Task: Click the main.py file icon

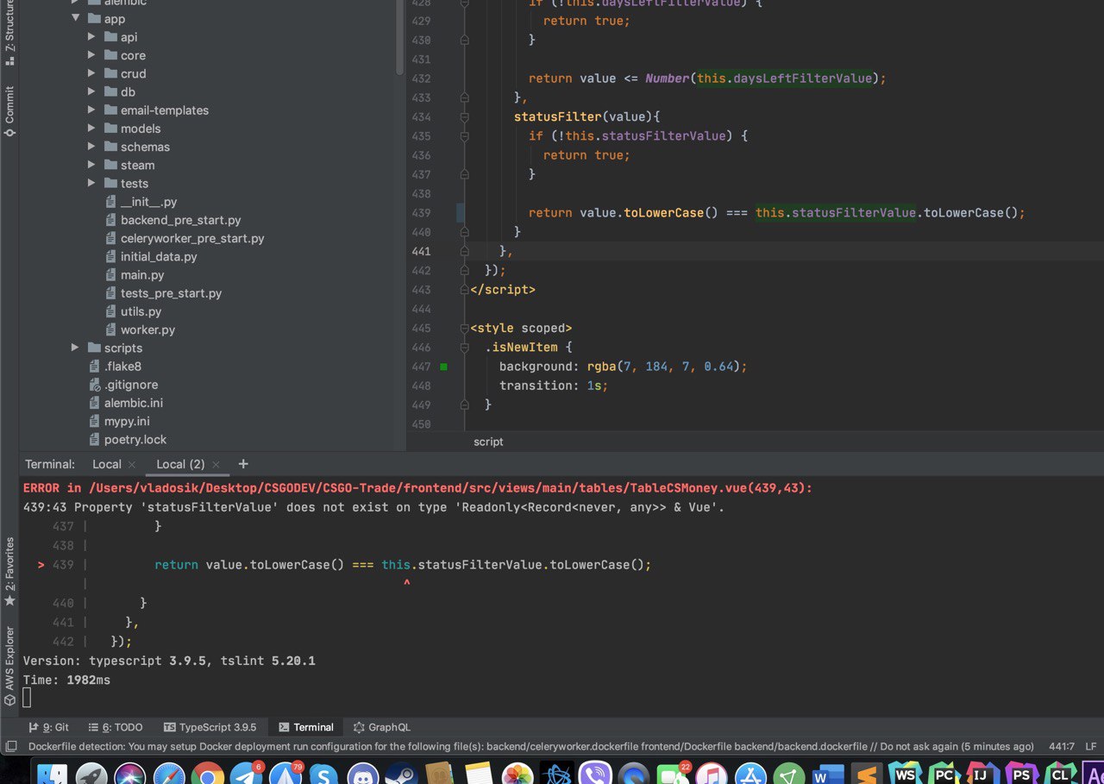Action: coord(111,275)
